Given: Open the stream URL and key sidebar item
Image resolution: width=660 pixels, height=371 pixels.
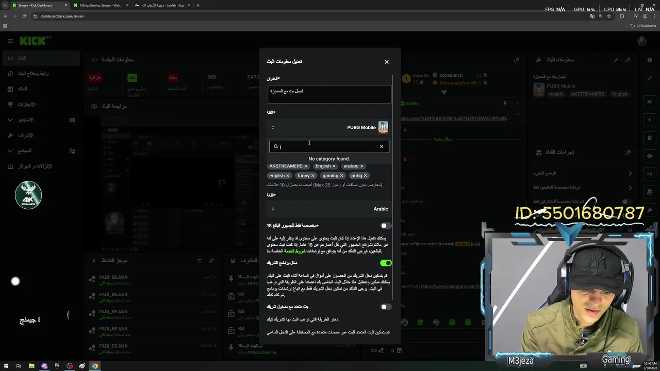Looking at the screenshot, I should 40,73.
